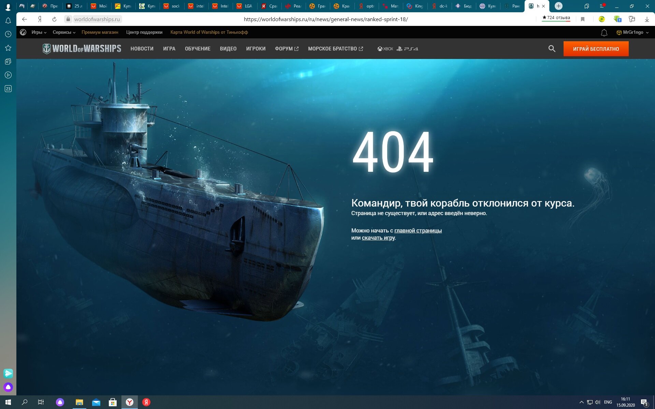The image size is (655, 409).
Task: Reload the page with refresh icon
Action: [x=54, y=19]
